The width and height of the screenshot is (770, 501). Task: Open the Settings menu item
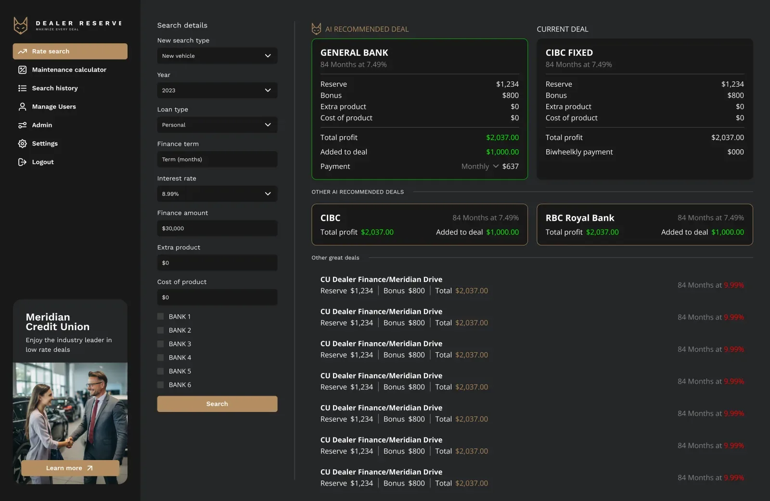pos(70,143)
